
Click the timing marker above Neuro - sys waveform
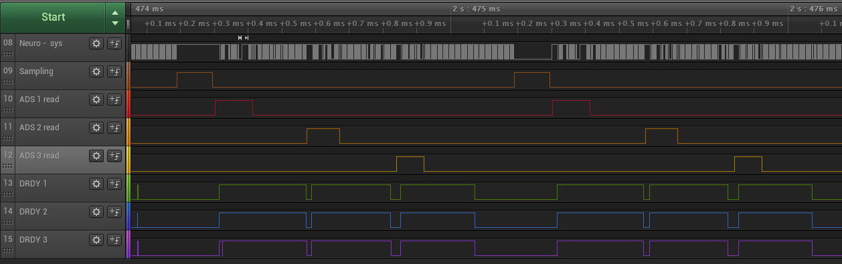(244, 38)
